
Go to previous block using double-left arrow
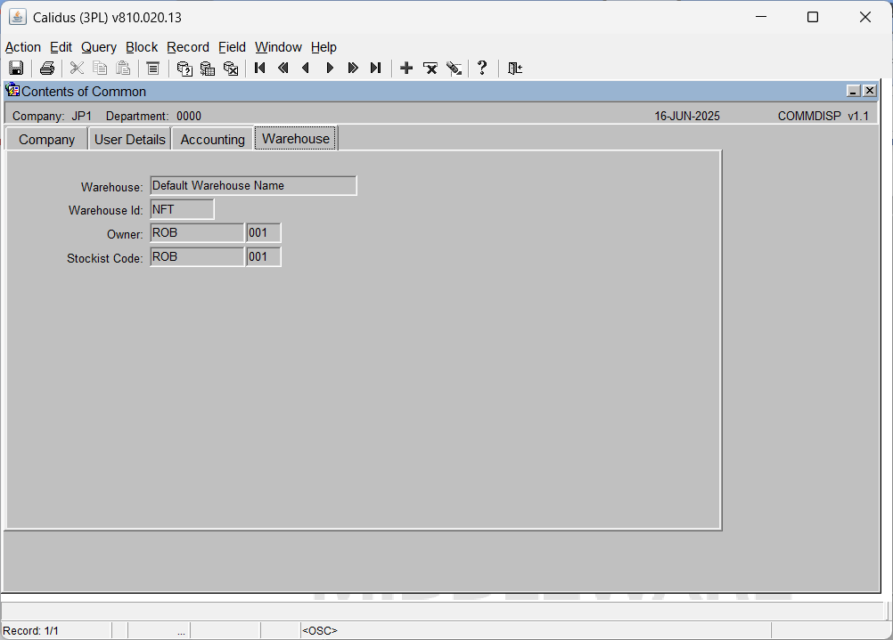pyautogui.click(x=283, y=69)
